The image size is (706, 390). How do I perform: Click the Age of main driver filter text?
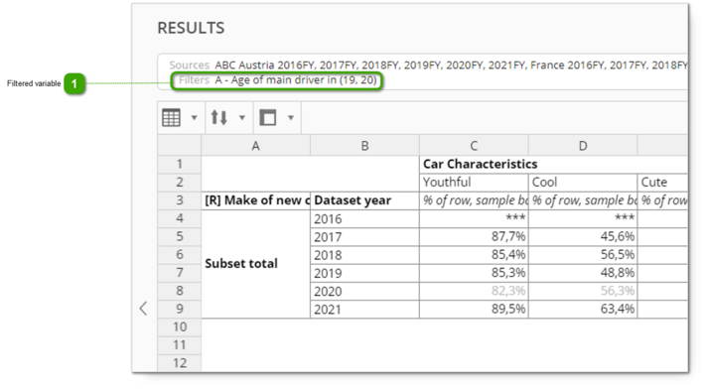point(296,80)
